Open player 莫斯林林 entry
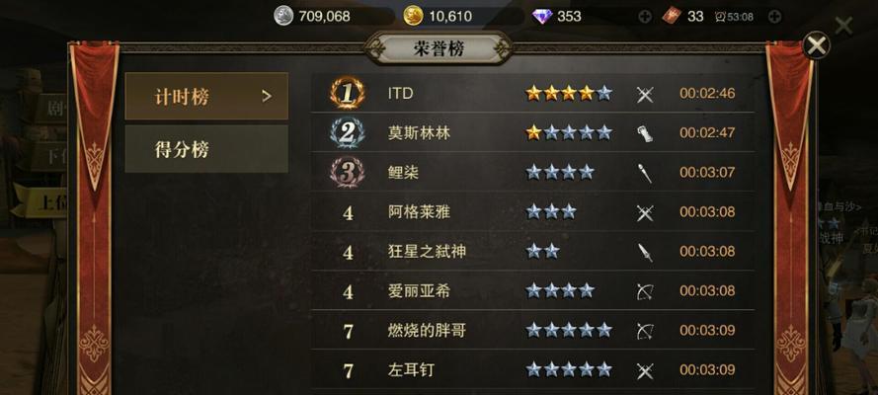 click(532, 132)
